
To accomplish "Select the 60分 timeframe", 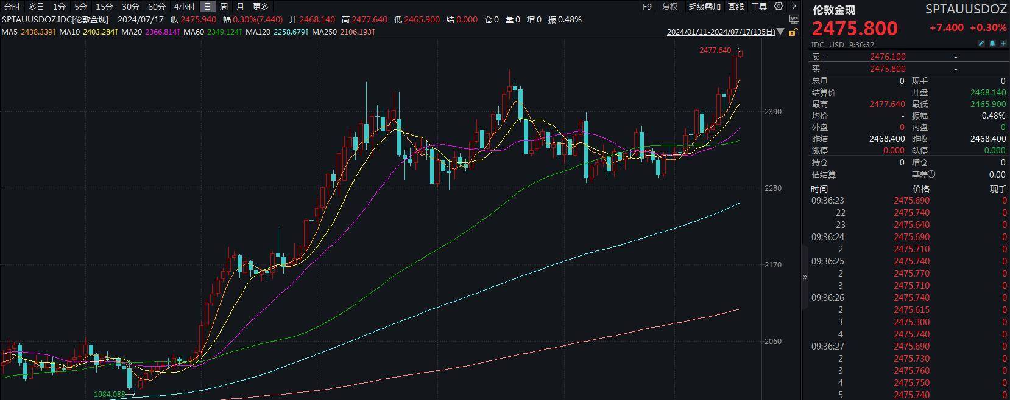I will tap(157, 7).
